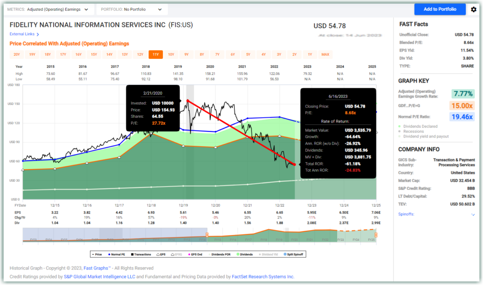Click the Div Yld 3.80% value

(468, 58)
